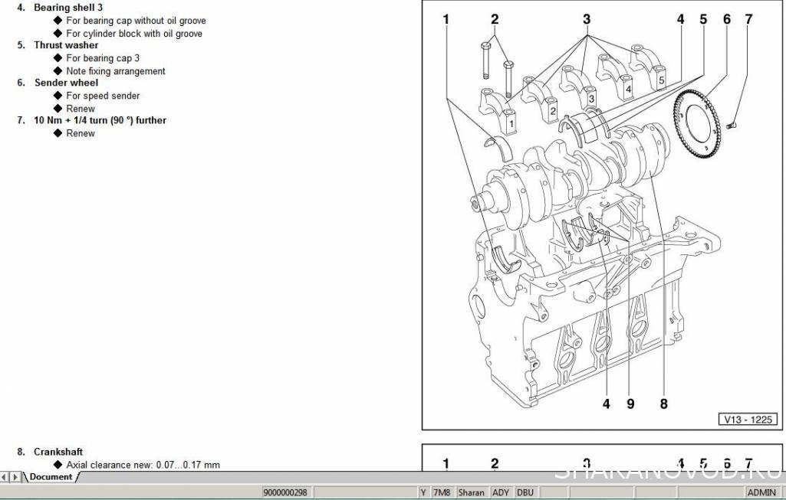Select the 7M8 status bar cell
The width and height of the screenshot is (786, 500).
click(442, 492)
